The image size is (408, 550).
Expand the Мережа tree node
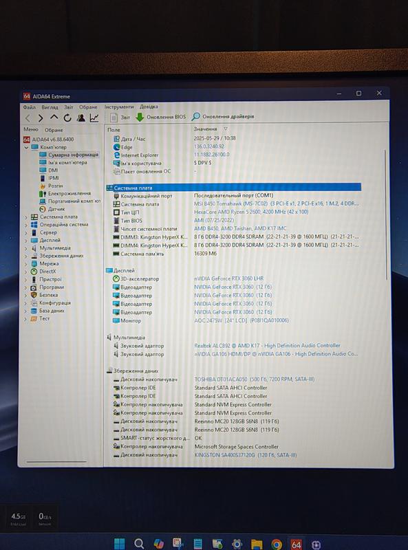(x=26, y=264)
